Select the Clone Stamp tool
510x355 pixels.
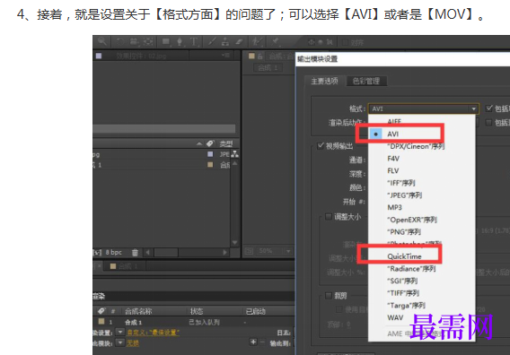225,41
